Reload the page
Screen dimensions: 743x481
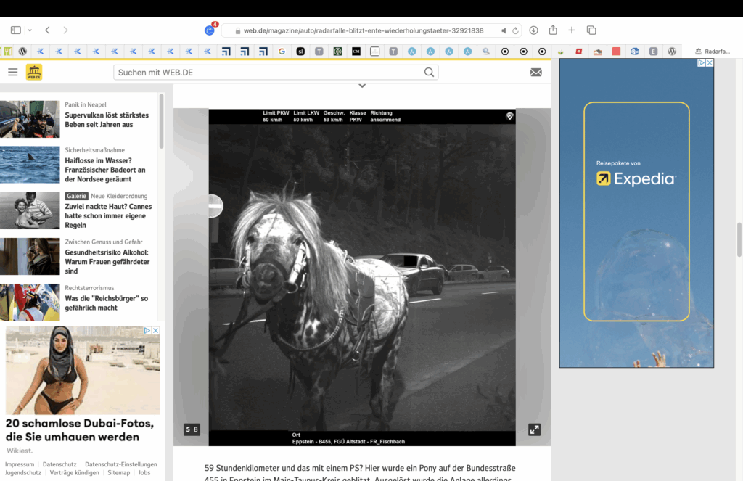tap(516, 30)
